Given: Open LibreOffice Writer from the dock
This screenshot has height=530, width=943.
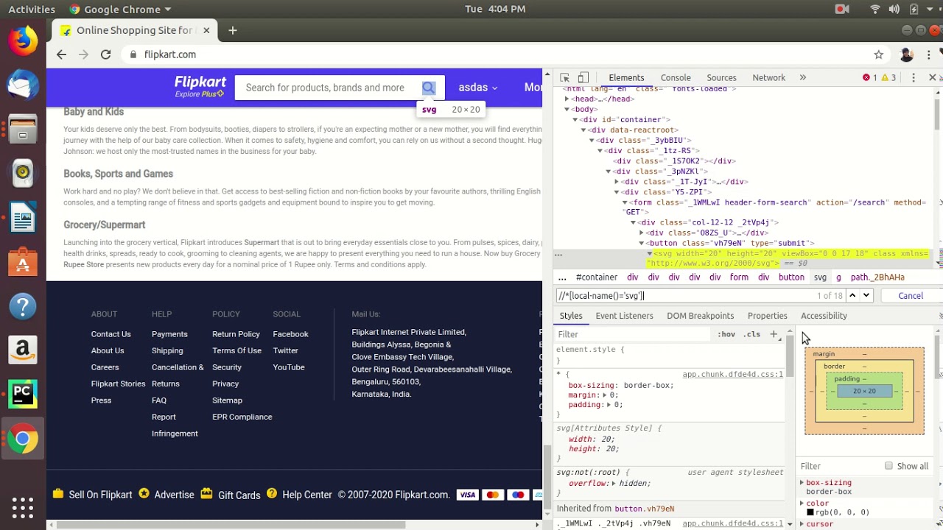Looking at the screenshot, I should click(23, 217).
